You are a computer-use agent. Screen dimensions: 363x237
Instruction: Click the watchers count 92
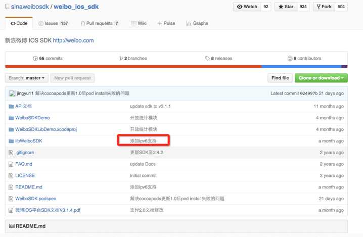tap(266, 7)
